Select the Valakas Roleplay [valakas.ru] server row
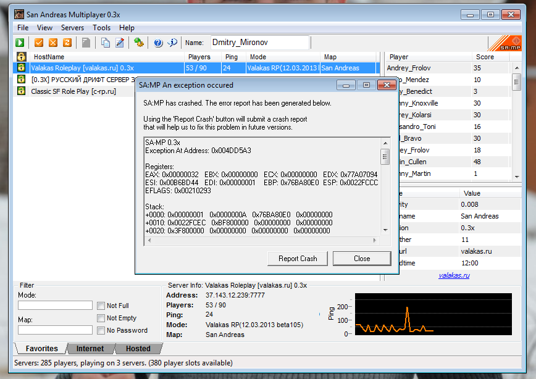Viewport: 536px width, 379px height. (x=196, y=68)
